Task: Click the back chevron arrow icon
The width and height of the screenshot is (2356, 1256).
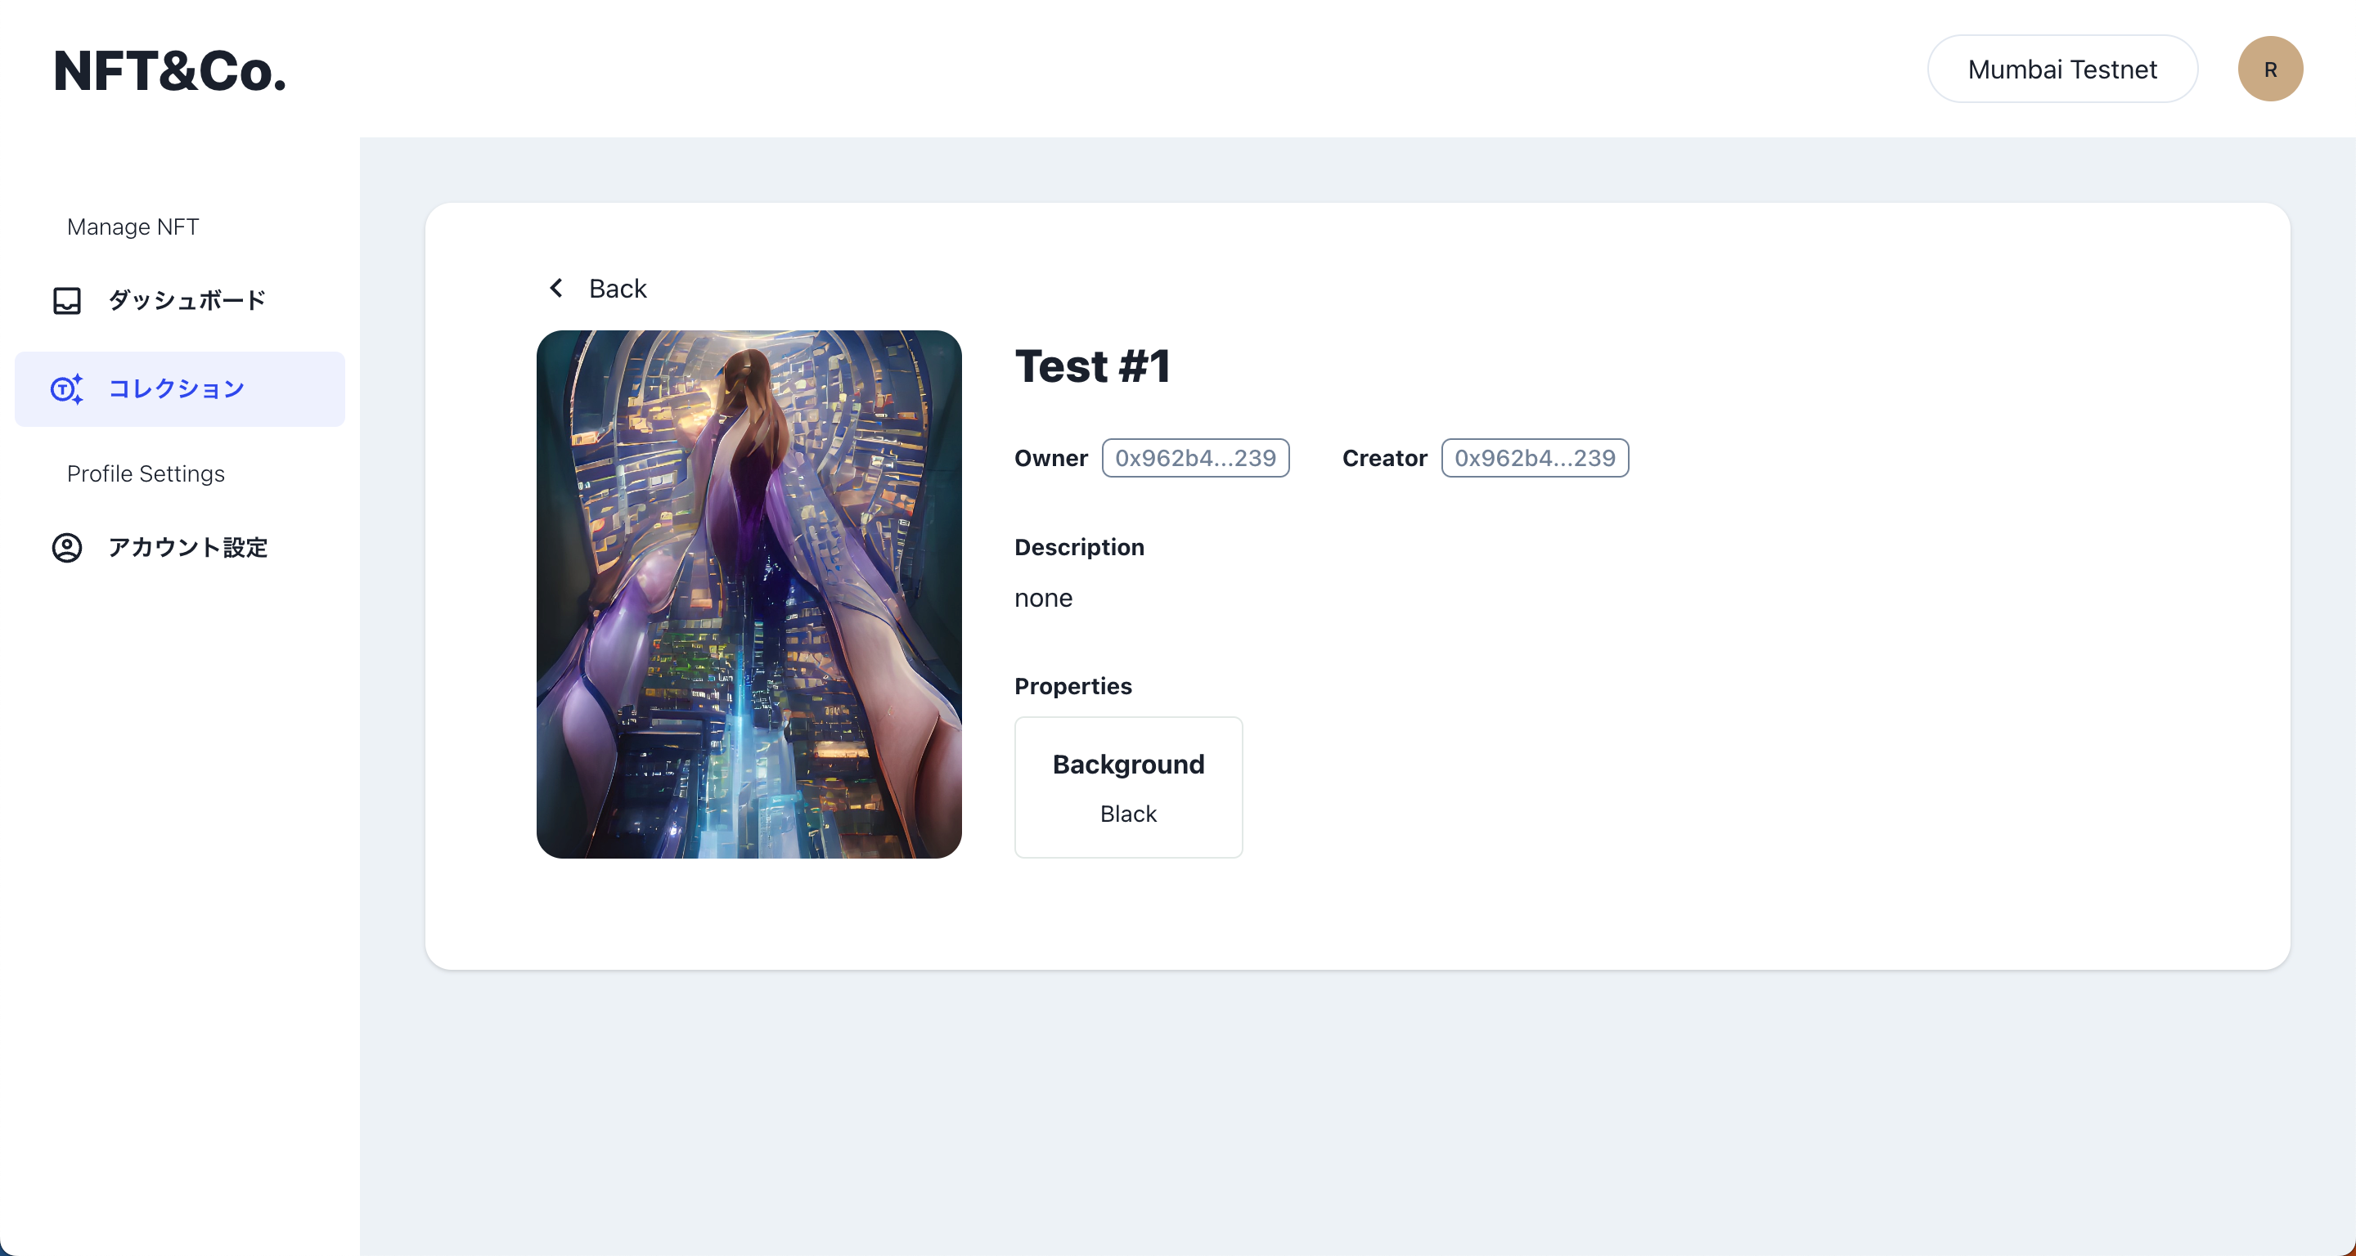Action: [x=556, y=288]
